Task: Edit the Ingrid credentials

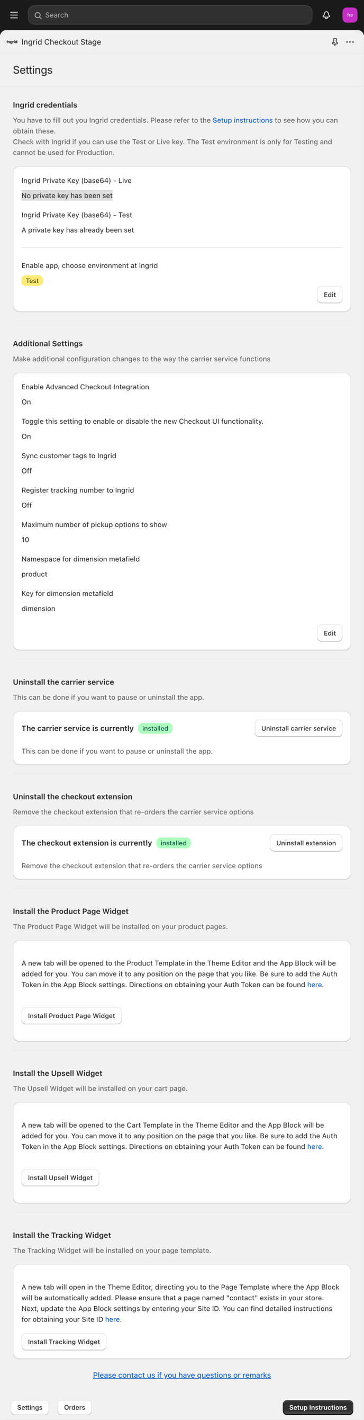Action: click(329, 295)
